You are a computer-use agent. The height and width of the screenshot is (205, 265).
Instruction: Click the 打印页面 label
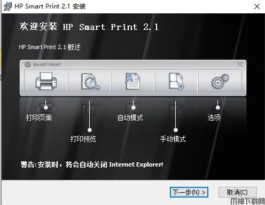click(39, 117)
